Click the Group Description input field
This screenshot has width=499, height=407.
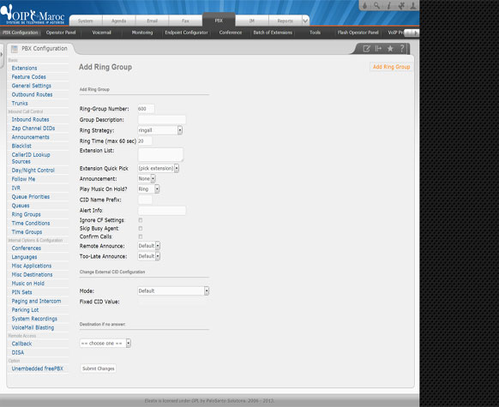tap(162, 120)
